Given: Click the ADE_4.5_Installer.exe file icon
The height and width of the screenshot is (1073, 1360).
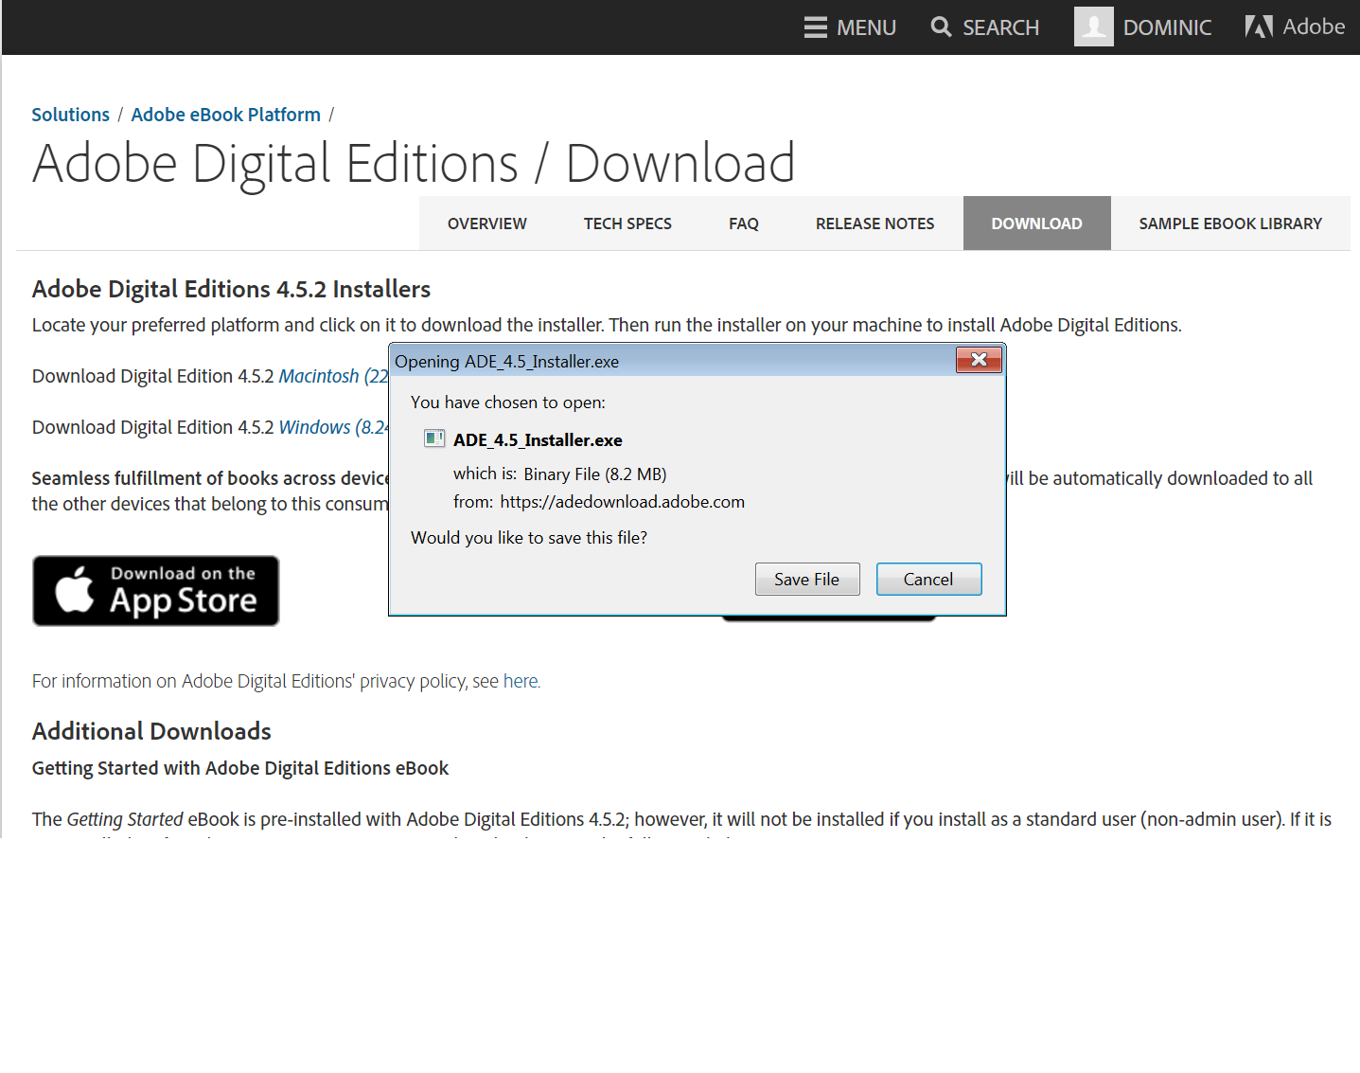Looking at the screenshot, I should point(433,438).
